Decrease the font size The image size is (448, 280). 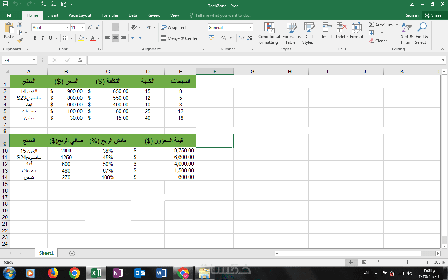[x=97, y=28]
